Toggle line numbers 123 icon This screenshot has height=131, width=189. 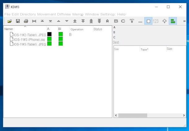tap(156, 21)
